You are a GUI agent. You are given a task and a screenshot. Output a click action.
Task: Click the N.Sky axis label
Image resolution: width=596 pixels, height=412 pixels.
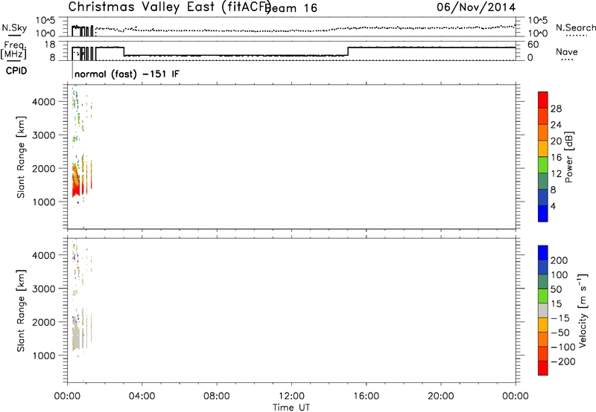[x=14, y=28]
